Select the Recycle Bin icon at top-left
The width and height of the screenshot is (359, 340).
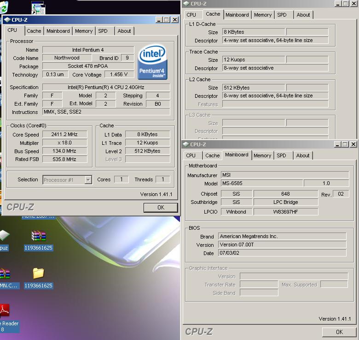pyautogui.click(x=4, y=7)
